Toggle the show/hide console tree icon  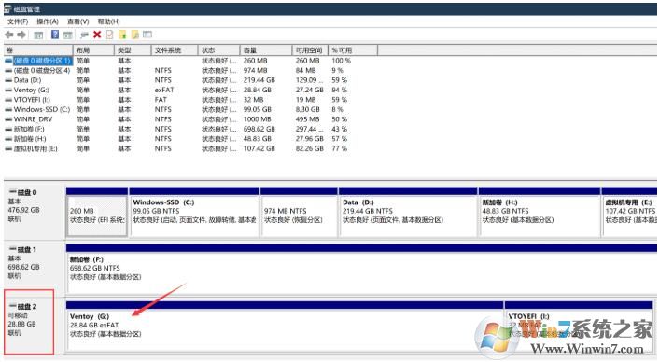tap(38, 35)
